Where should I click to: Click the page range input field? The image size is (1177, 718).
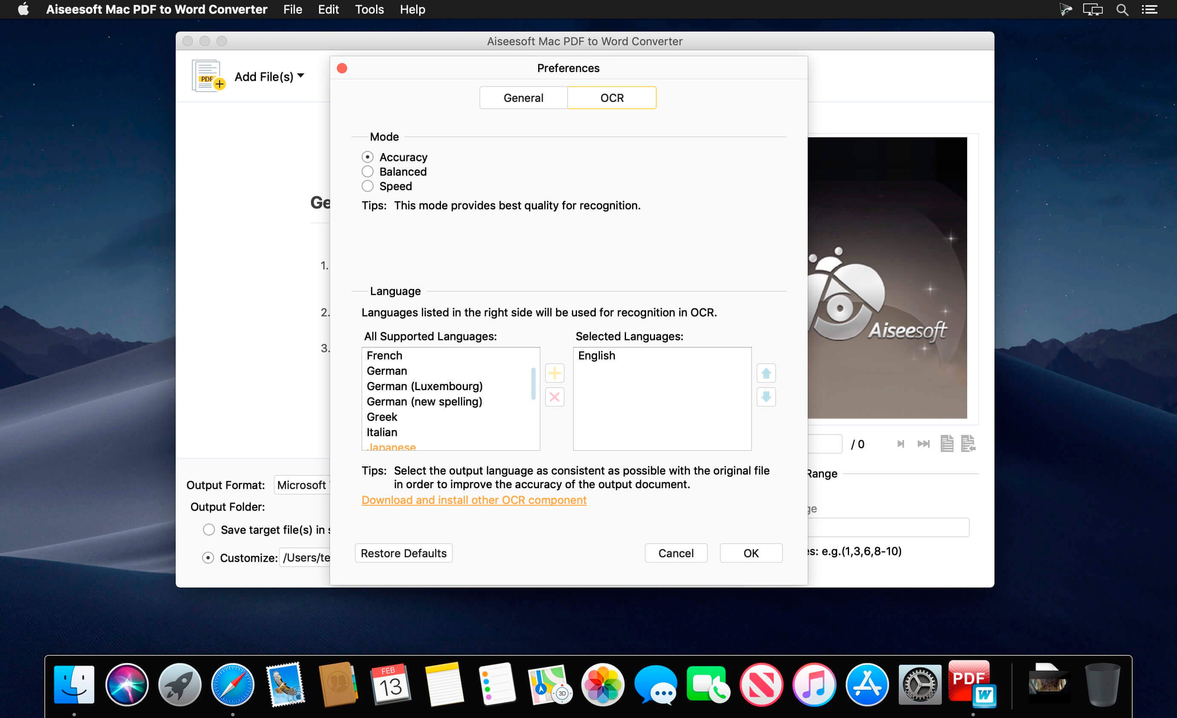tap(888, 527)
